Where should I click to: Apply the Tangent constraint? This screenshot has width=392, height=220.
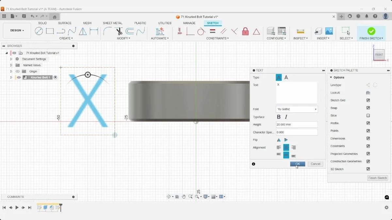point(201,31)
